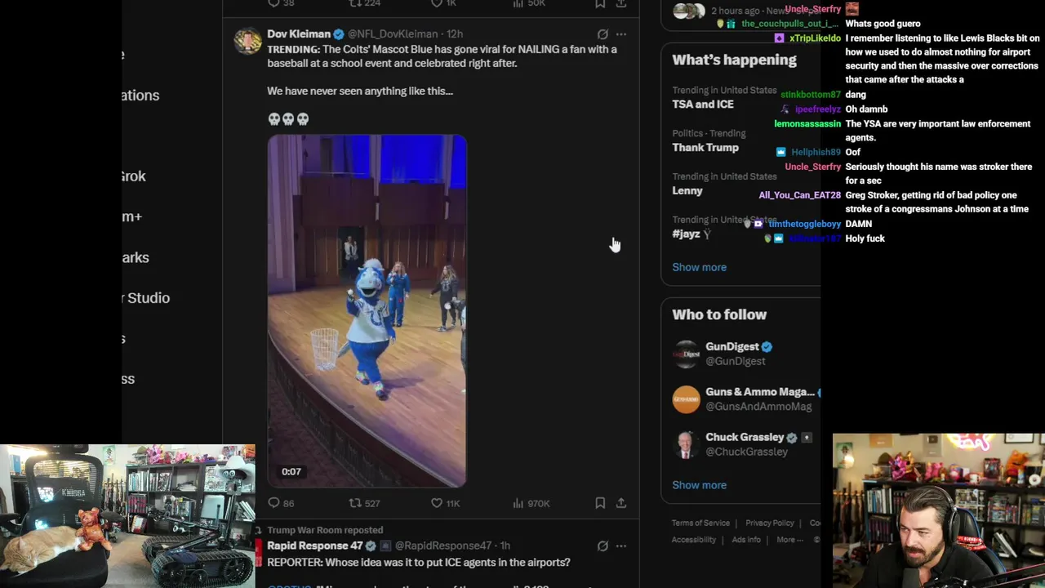
Task: Open Dov Kleiman's profile avatar
Action: (247, 41)
